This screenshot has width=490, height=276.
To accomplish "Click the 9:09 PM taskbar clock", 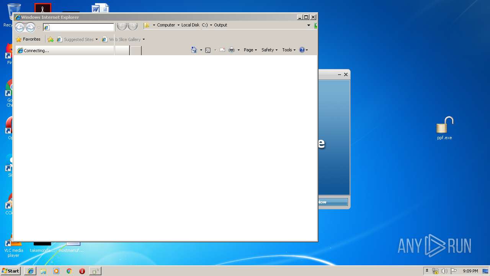I will (x=470, y=271).
